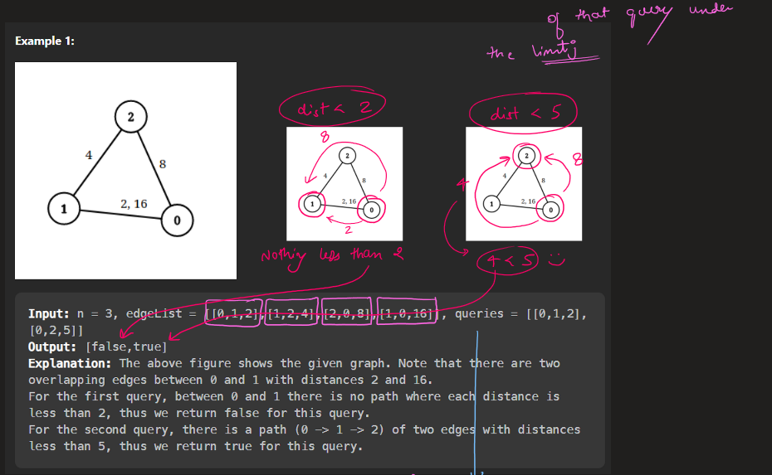Click node 1 in the large graph

64,209
